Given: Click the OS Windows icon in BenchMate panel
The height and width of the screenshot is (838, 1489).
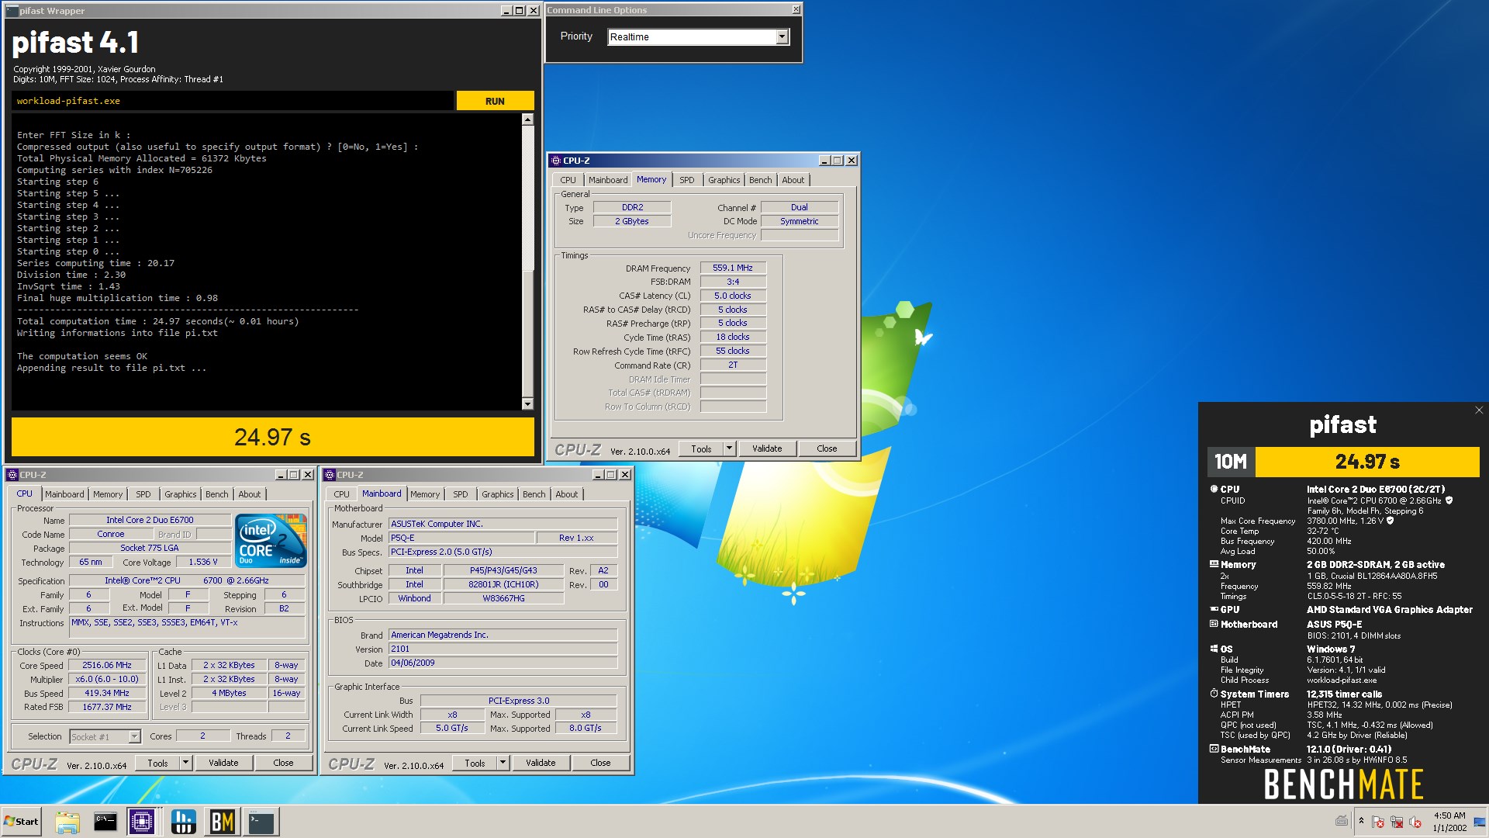Looking at the screenshot, I should pyautogui.click(x=1214, y=649).
